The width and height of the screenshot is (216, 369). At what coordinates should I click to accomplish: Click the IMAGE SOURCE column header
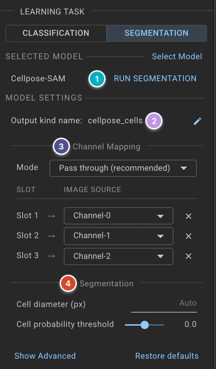pyautogui.click(x=93, y=190)
